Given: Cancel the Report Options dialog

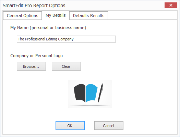Looking at the screenshot, I should click(x=109, y=126).
